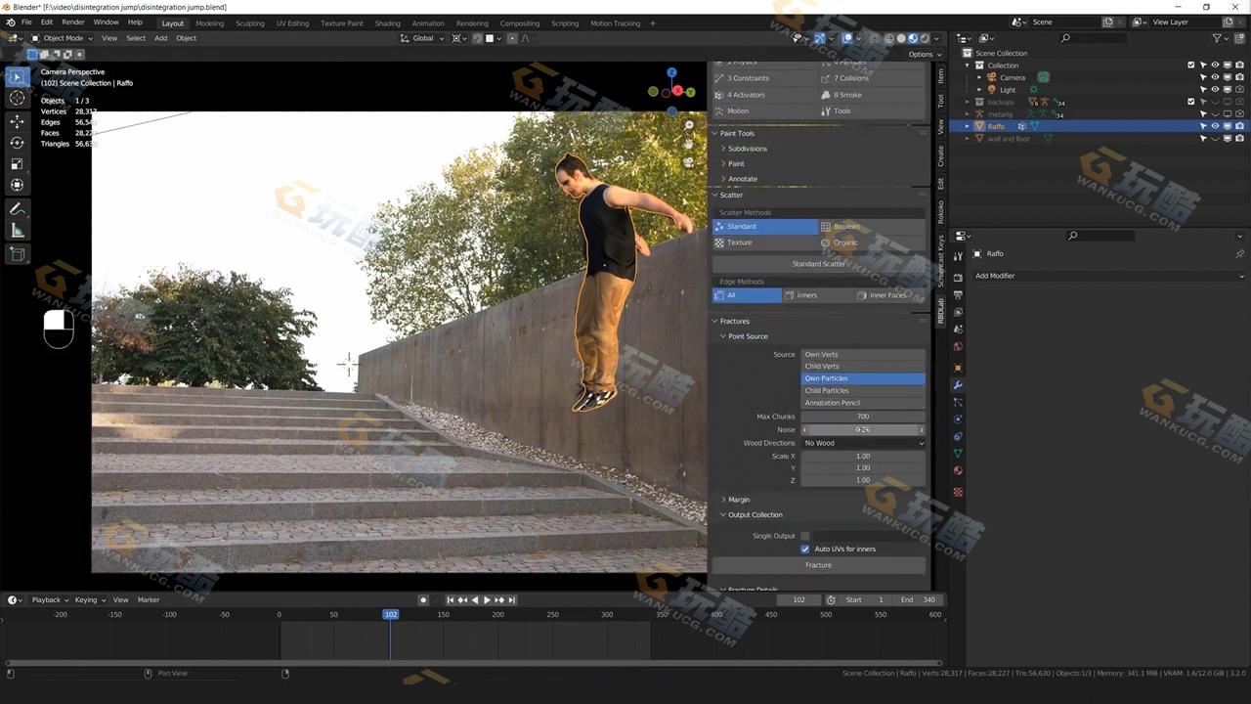The height and width of the screenshot is (704, 1251).
Task: Choose Boolean scatter method
Action: 872,227
